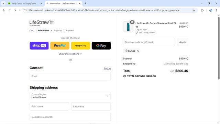Viewport: 220px width, 124px height.
Task: Open the tab search dropdown arrow
Action: (x=3, y=3)
